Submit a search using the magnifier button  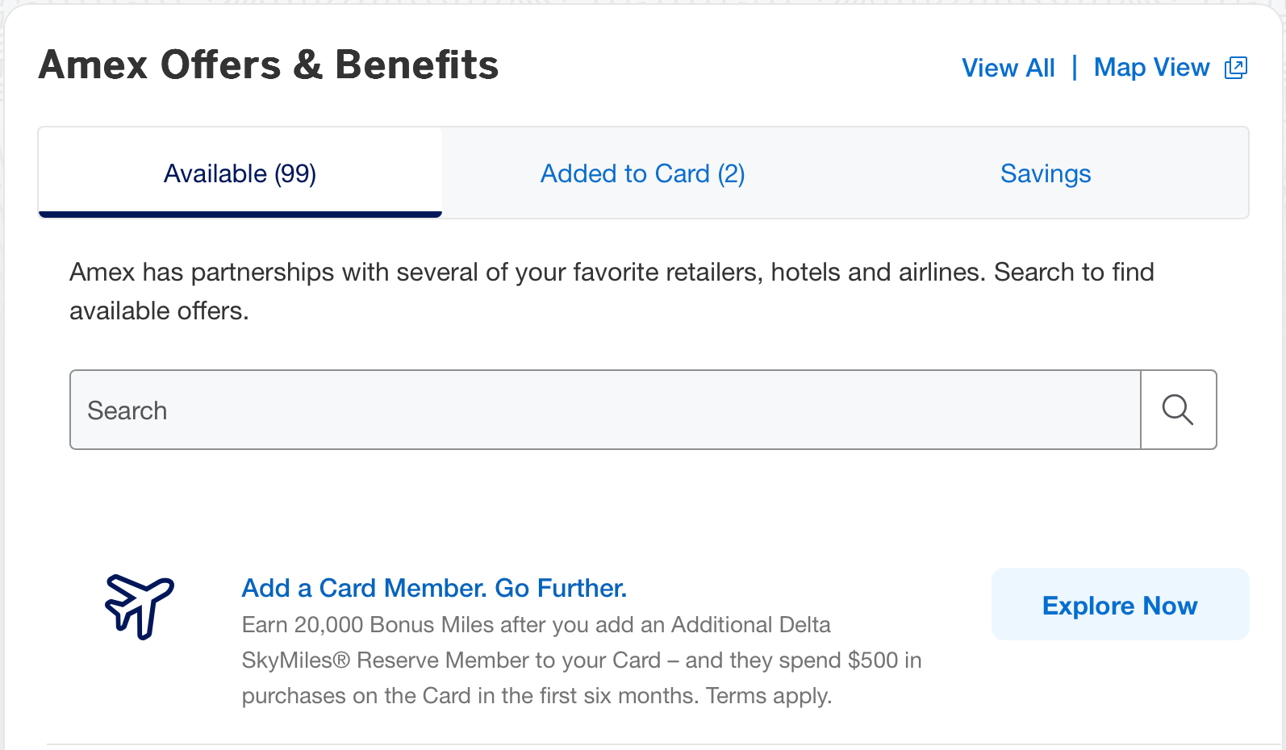1178,410
